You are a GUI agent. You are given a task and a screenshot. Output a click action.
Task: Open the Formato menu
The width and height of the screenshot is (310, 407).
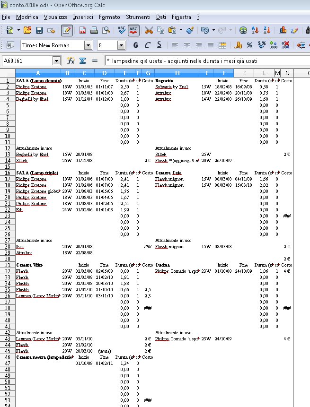tap(110, 17)
